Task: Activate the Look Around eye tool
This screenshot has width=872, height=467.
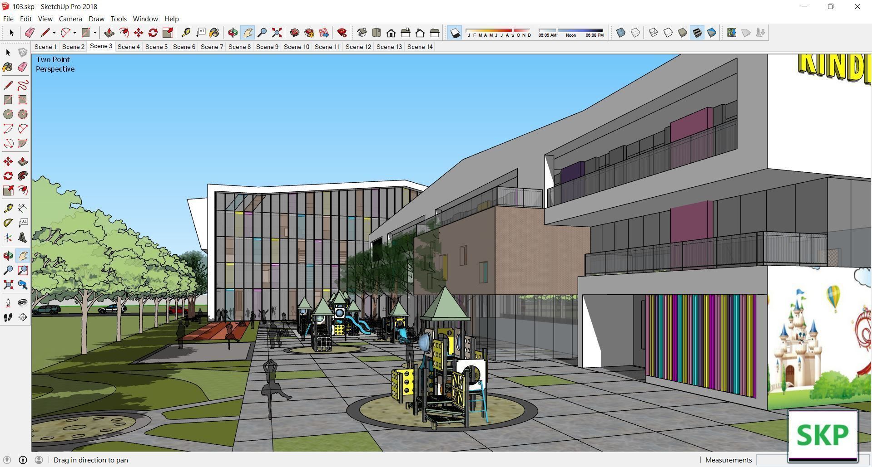Action: (23, 303)
